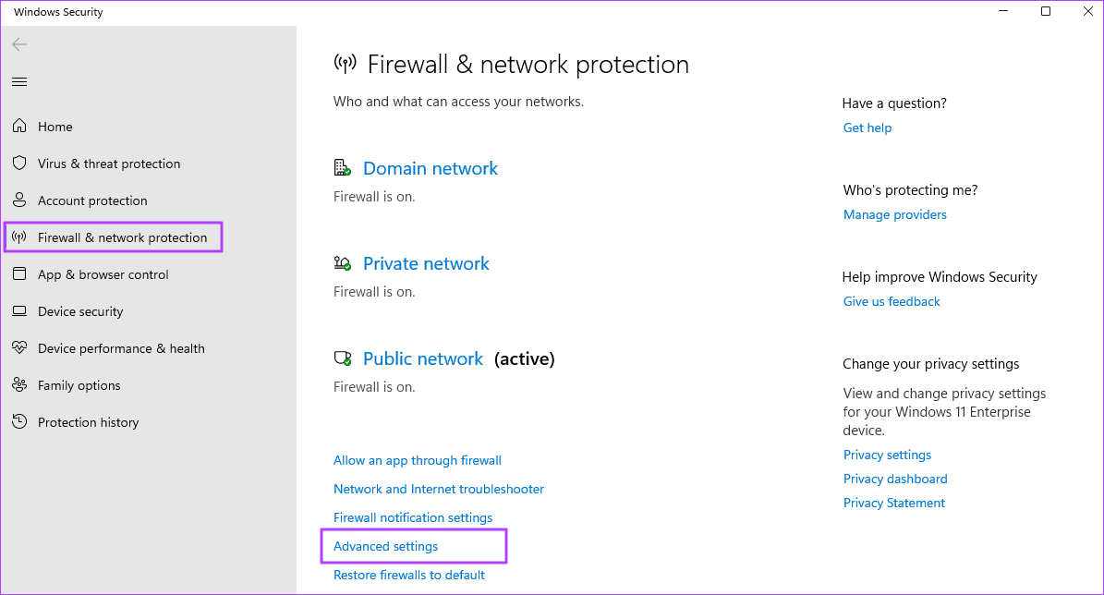The width and height of the screenshot is (1104, 595).
Task: Click the Home icon in sidebar
Action: coord(19,127)
